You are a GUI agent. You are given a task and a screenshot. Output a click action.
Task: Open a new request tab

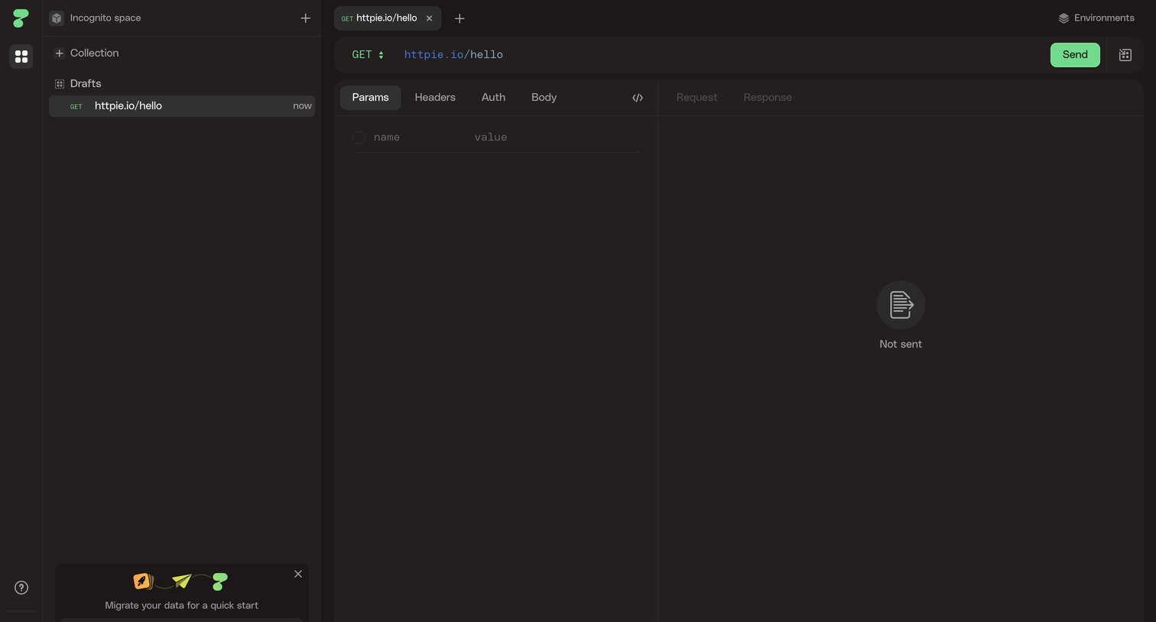[x=459, y=18]
